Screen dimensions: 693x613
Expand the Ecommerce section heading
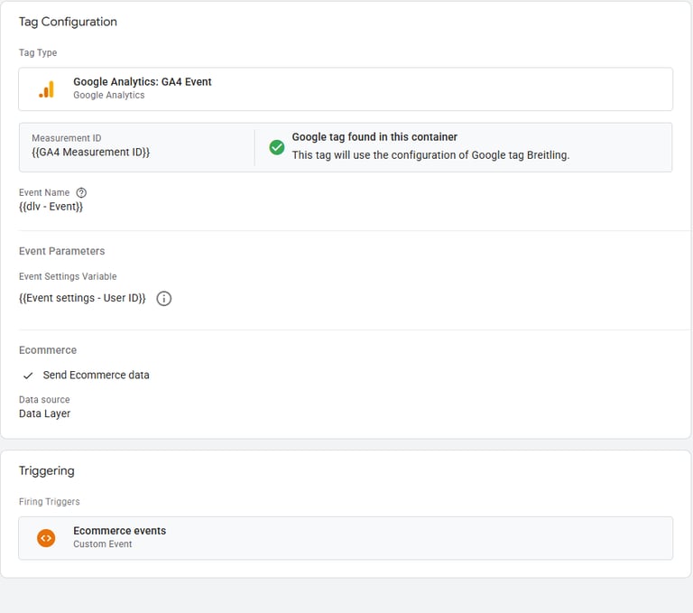point(48,349)
